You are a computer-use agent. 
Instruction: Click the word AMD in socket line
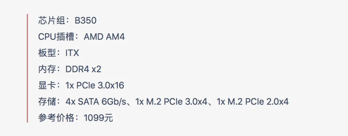click(93, 37)
